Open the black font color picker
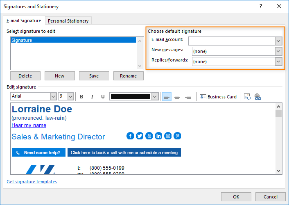The height and width of the screenshot is (205, 289). (154, 96)
